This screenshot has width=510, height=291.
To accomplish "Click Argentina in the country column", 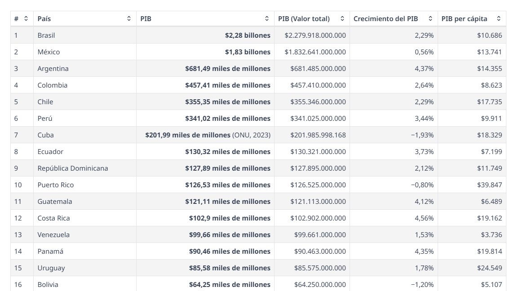I will point(53,68).
